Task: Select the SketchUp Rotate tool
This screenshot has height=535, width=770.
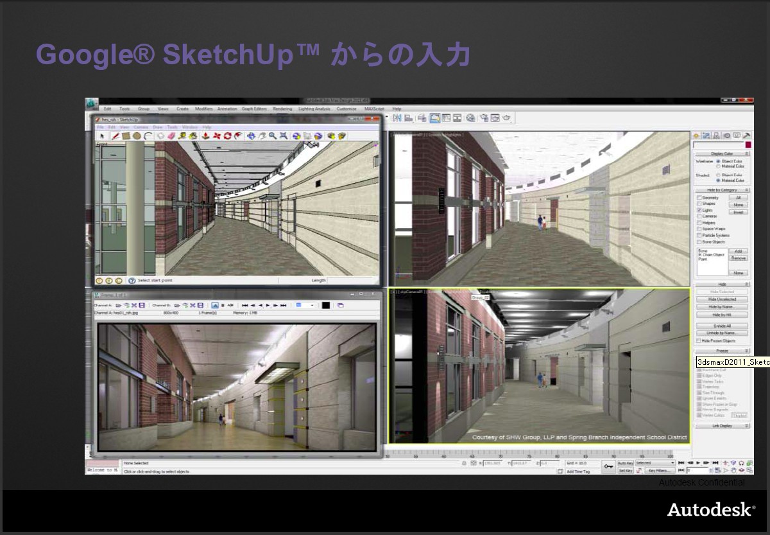Action: tap(227, 136)
